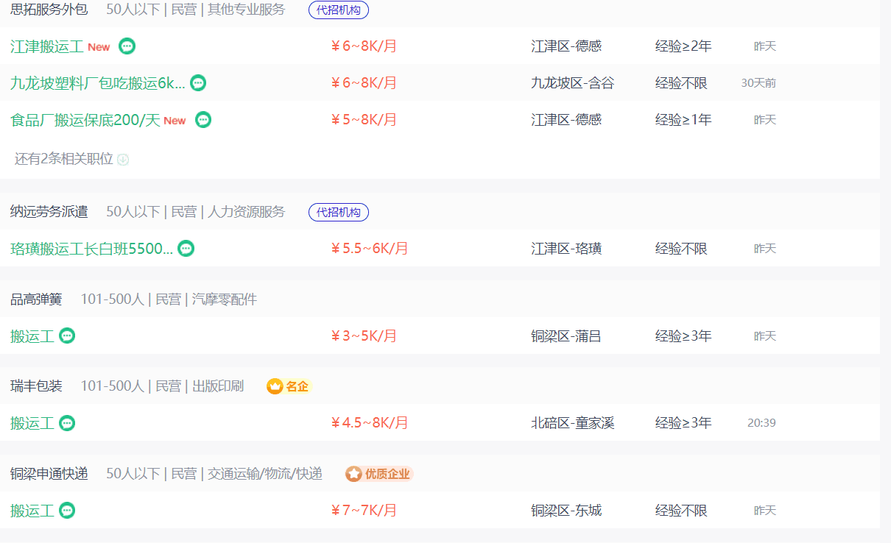Viewport: 891px width, 543px height.
Task: Open 珞璜搬运工长白班5500 job link
Action: point(91,249)
